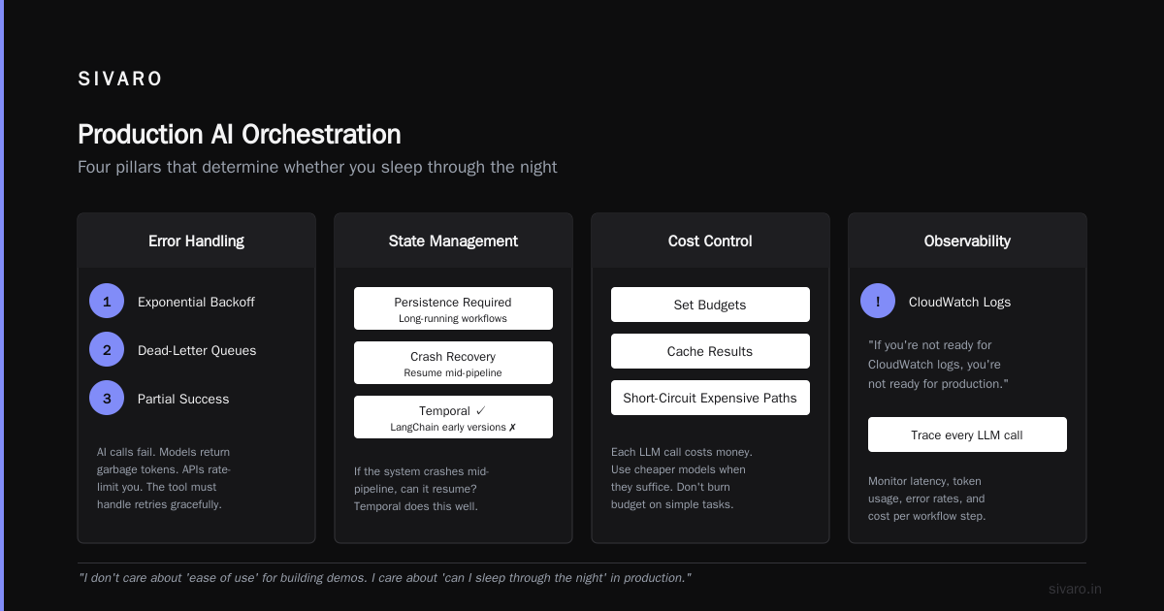Click the Dead-Letter Queues label
The width and height of the screenshot is (1164, 611).
[x=197, y=350]
